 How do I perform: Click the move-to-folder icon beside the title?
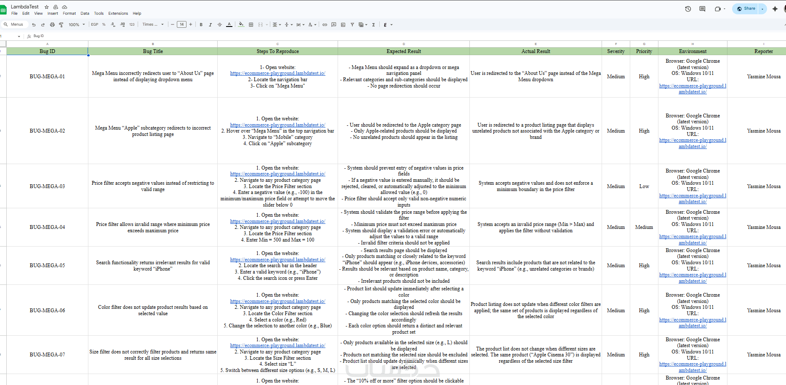56,7
